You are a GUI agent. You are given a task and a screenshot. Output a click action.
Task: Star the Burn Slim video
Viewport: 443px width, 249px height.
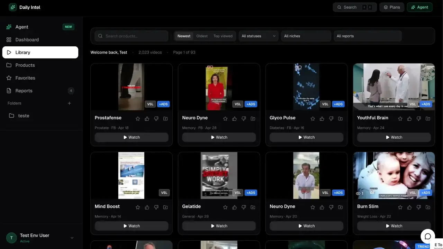[400, 207]
